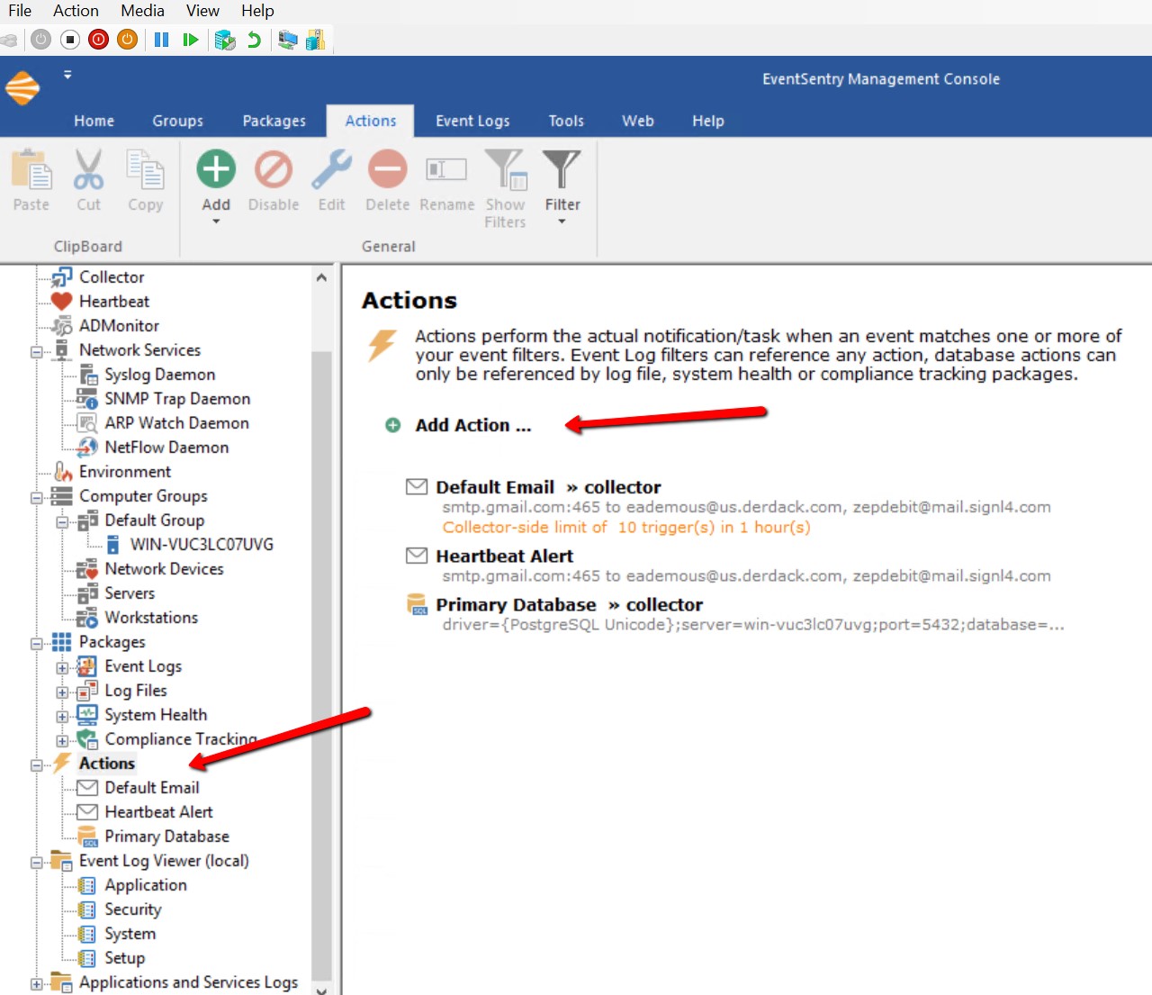Switch to the Packages ribbon tab
Viewport: 1152px width, 995px height.
click(x=274, y=121)
